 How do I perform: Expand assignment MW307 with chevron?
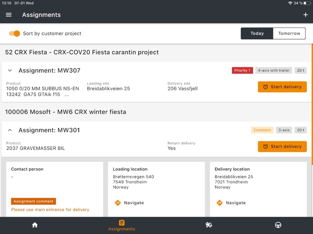click(10, 70)
